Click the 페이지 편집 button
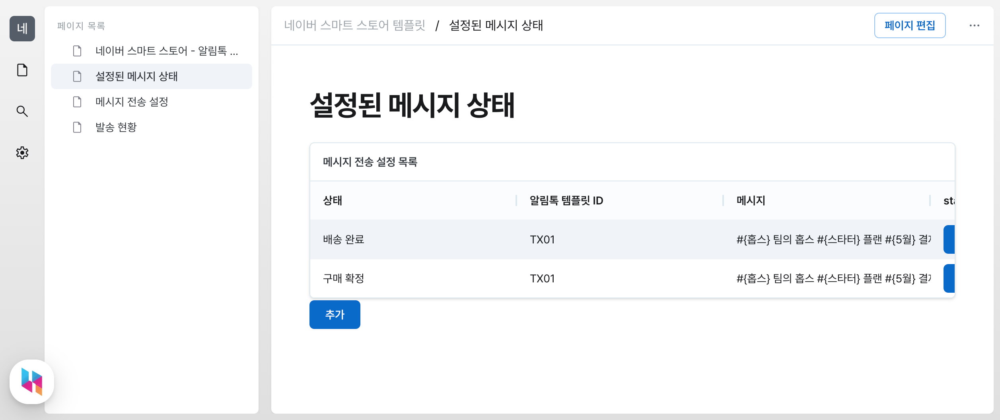 pyautogui.click(x=910, y=25)
